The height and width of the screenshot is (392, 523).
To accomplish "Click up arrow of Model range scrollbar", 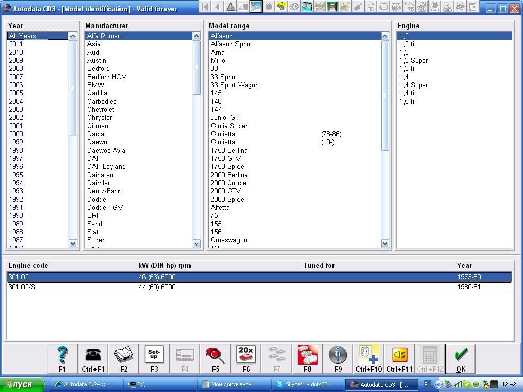I will coord(385,36).
